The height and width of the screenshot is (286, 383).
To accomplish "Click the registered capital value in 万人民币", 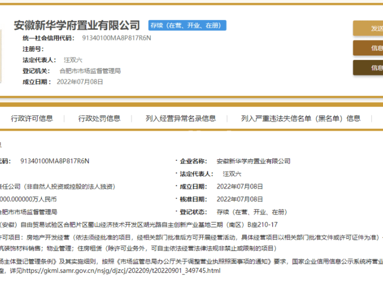I will click(x=29, y=199).
